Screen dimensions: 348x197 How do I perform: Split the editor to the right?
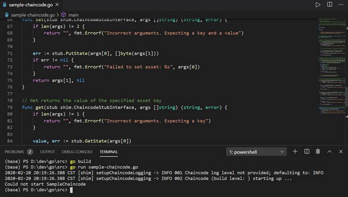[329, 5]
